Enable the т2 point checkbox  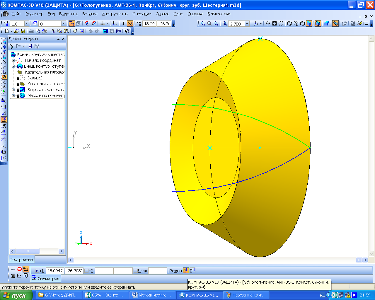[x=86, y=271]
